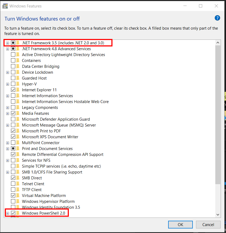Enable Microsoft Defender Application Guard checkbox
Image resolution: width=226 pixels, height=233 pixels.
click(x=13, y=119)
